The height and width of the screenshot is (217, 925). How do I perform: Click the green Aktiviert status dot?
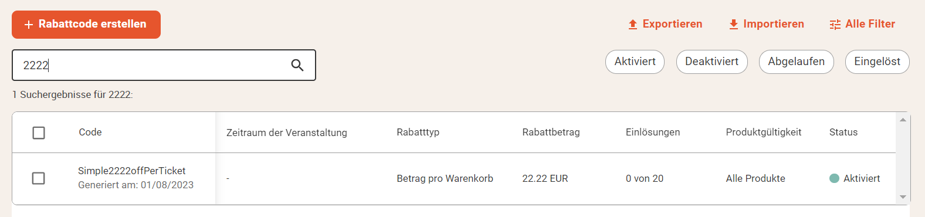coord(834,178)
